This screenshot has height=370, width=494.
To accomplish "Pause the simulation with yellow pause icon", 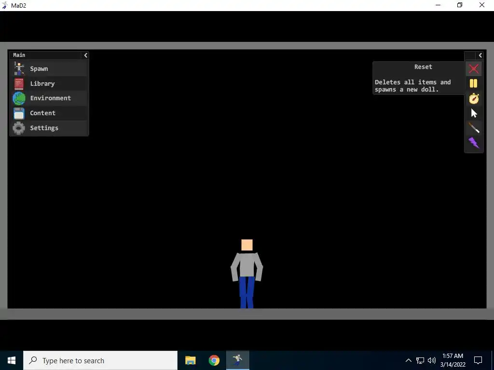I will click(x=474, y=83).
